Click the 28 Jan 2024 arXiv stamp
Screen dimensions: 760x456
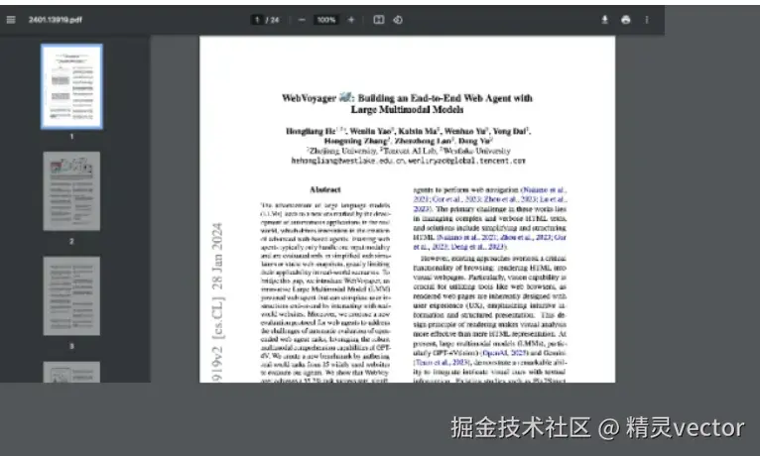tap(217, 256)
